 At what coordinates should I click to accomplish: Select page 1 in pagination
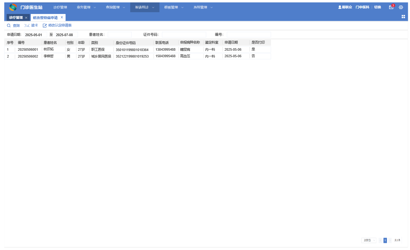point(385,240)
